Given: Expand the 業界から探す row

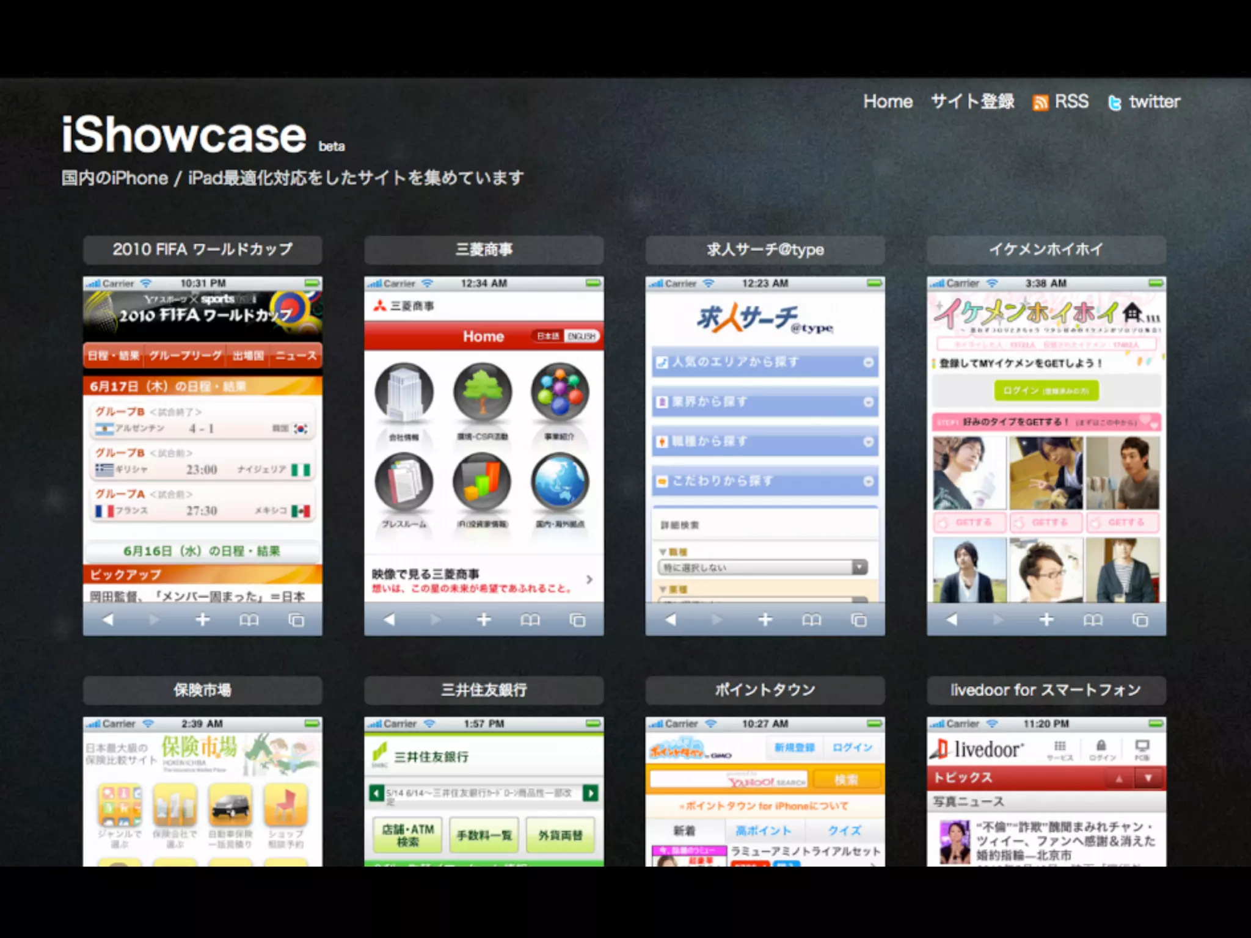Looking at the screenshot, I should pyautogui.click(x=765, y=402).
